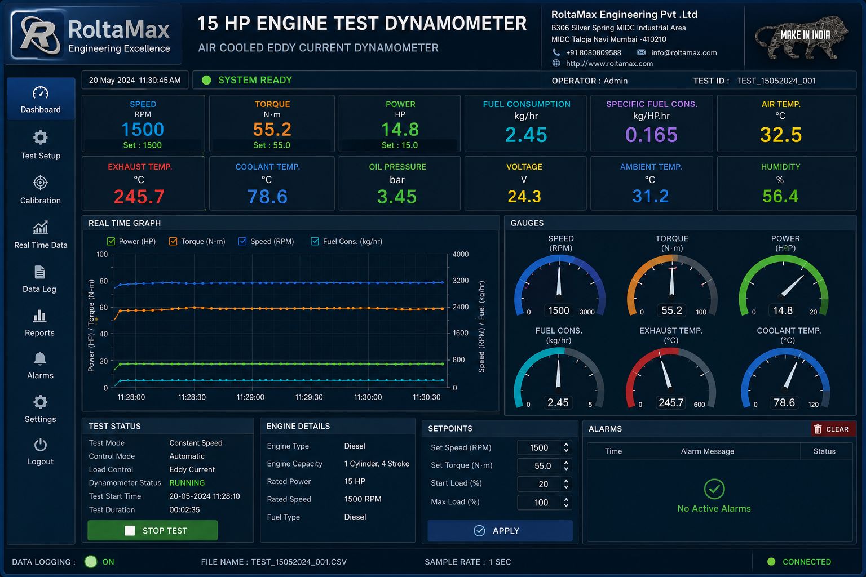Click the APPLY setpoints button
Image resolution: width=866 pixels, height=577 pixels.
[x=500, y=530]
